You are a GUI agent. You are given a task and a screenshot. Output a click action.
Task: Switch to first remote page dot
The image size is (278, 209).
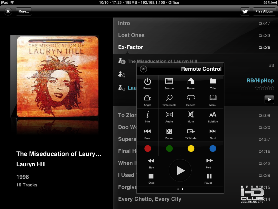tap(178, 189)
